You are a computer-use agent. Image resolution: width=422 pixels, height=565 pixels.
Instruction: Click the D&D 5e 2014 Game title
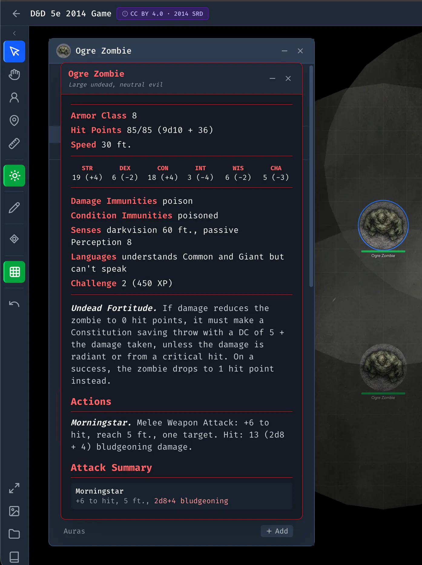point(71,14)
